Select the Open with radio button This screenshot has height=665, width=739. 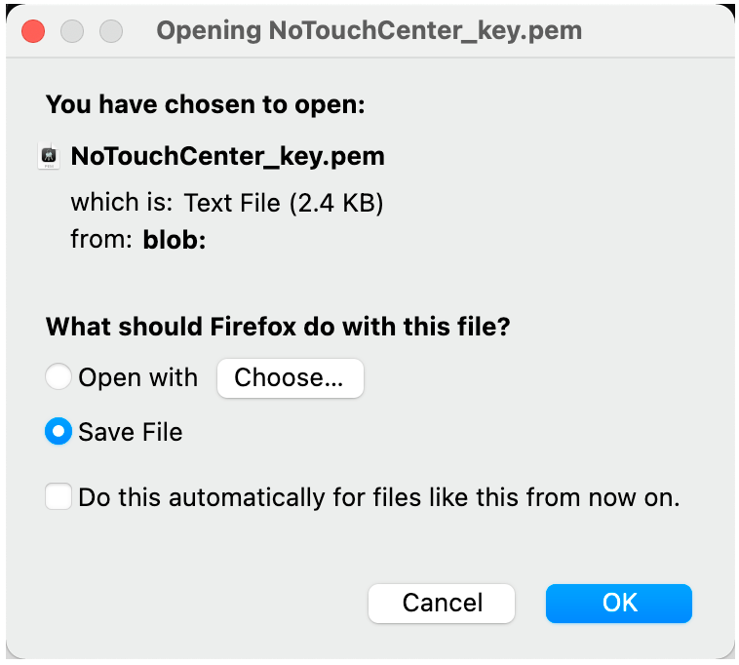[58, 376]
